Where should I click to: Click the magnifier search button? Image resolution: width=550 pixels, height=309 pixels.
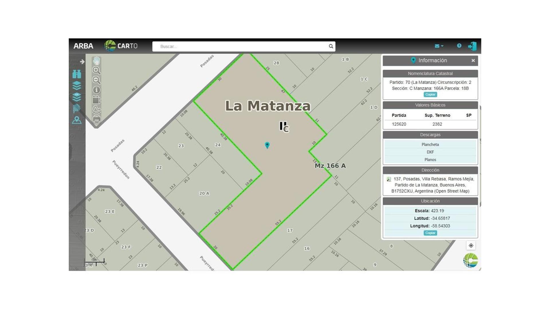[x=331, y=46]
